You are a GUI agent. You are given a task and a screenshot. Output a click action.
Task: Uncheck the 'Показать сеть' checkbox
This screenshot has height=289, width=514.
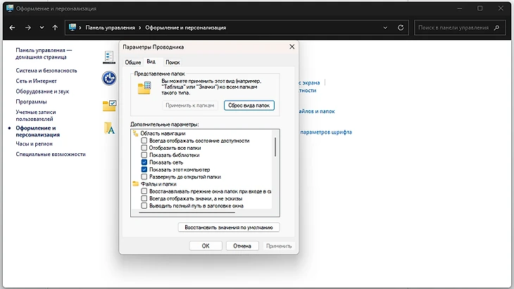coord(144,162)
